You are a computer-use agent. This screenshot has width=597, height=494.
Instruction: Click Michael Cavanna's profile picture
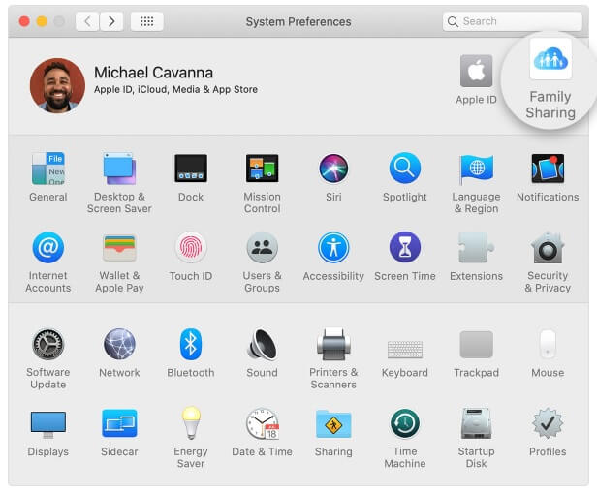click(x=57, y=85)
